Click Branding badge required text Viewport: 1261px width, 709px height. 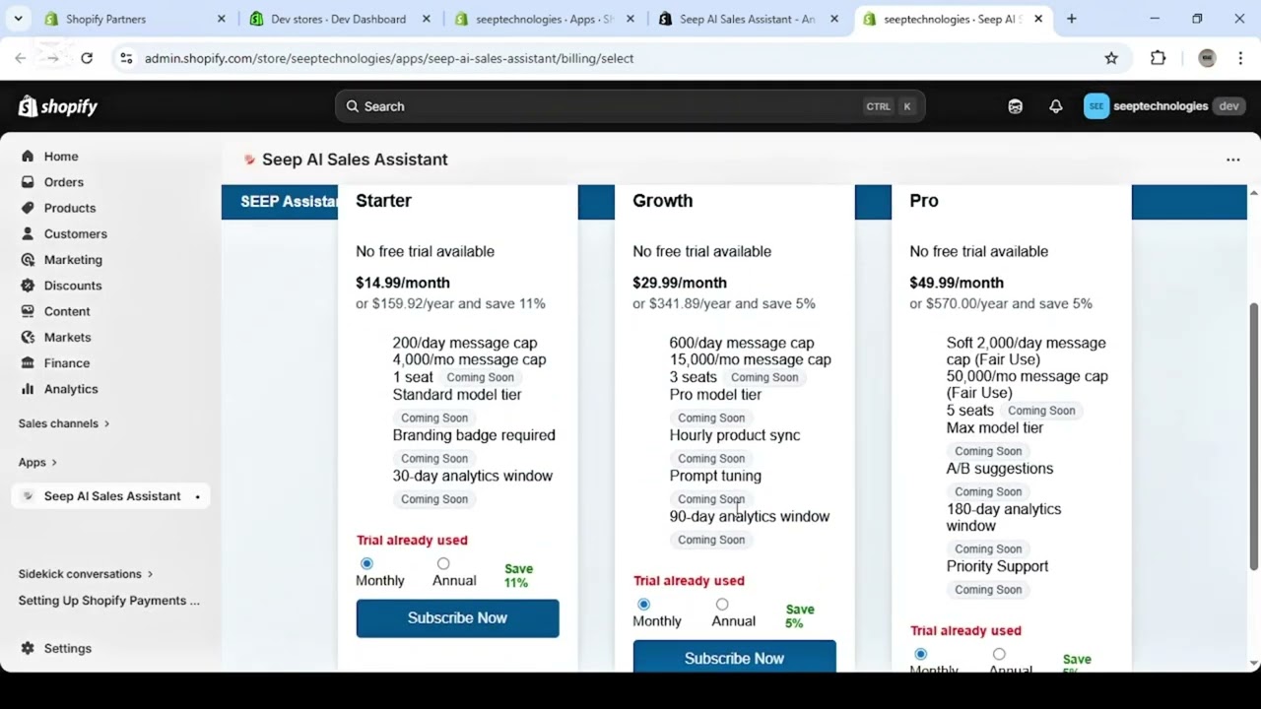pyautogui.click(x=474, y=435)
